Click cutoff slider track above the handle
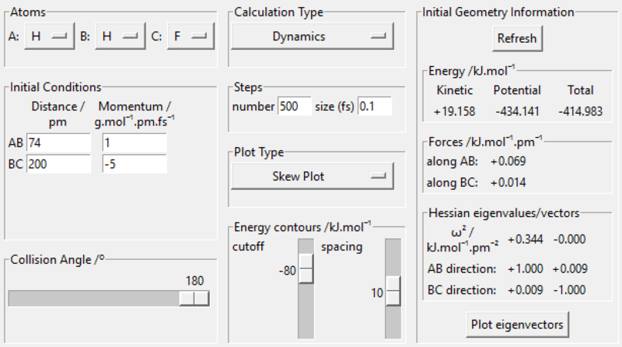The image size is (622, 347). tap(306, 247)
